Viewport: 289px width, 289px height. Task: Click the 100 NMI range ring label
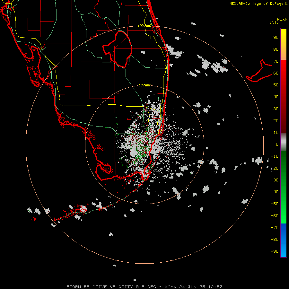144,26
